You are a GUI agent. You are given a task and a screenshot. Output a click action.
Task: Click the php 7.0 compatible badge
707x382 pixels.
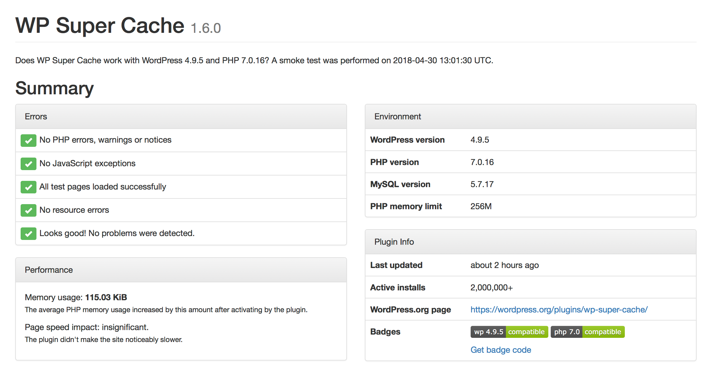[x=587, y=332]
